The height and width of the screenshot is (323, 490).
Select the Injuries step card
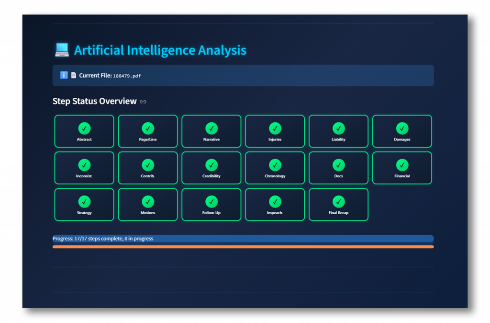tap(275, 131)
